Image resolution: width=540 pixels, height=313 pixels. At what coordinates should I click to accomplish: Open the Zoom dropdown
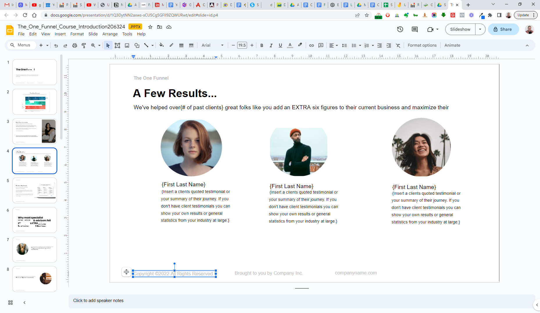pos(96,46)
